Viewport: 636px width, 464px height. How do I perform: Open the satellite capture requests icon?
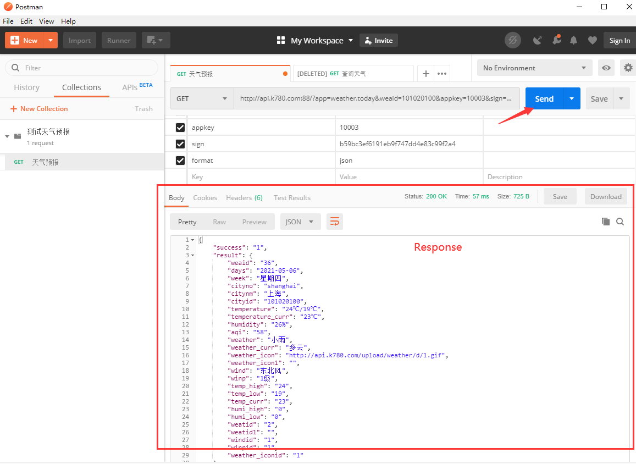(538, 40)
